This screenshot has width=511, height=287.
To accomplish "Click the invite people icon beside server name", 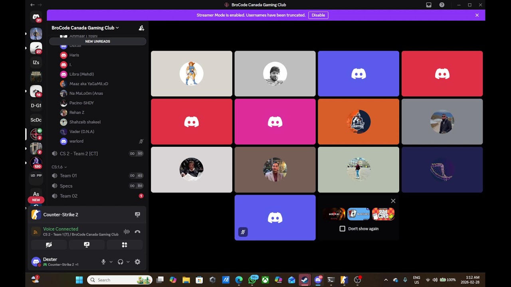I will 141,28.
